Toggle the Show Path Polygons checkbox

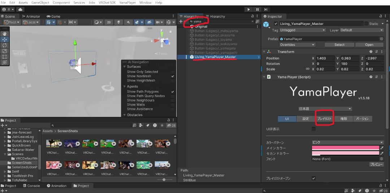173,92
